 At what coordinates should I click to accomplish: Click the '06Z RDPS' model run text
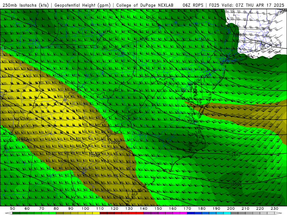click(x=193, y=5)
